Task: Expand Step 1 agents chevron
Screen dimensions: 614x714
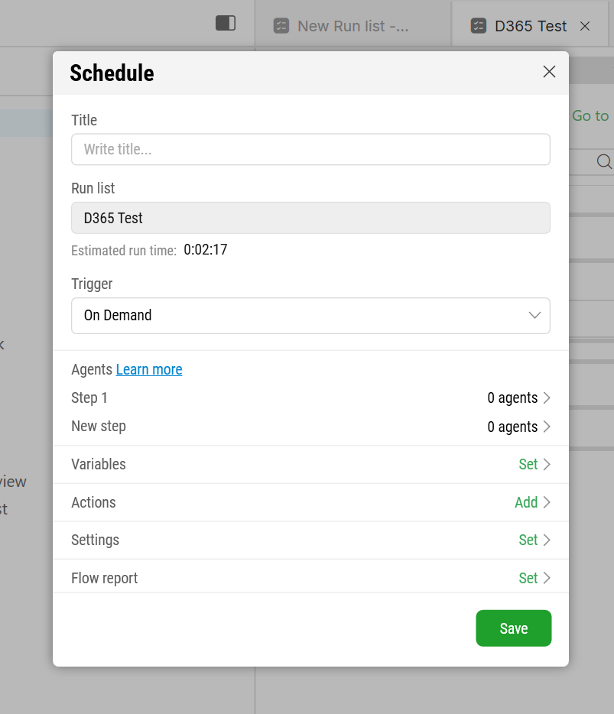Action: click(x=547, y=398)
